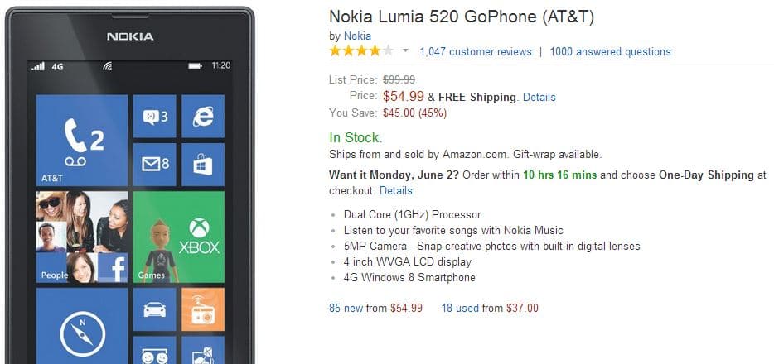
Task: Click the Windows Store bag tile
Action: pyautogui.click(x=203, y=165)
